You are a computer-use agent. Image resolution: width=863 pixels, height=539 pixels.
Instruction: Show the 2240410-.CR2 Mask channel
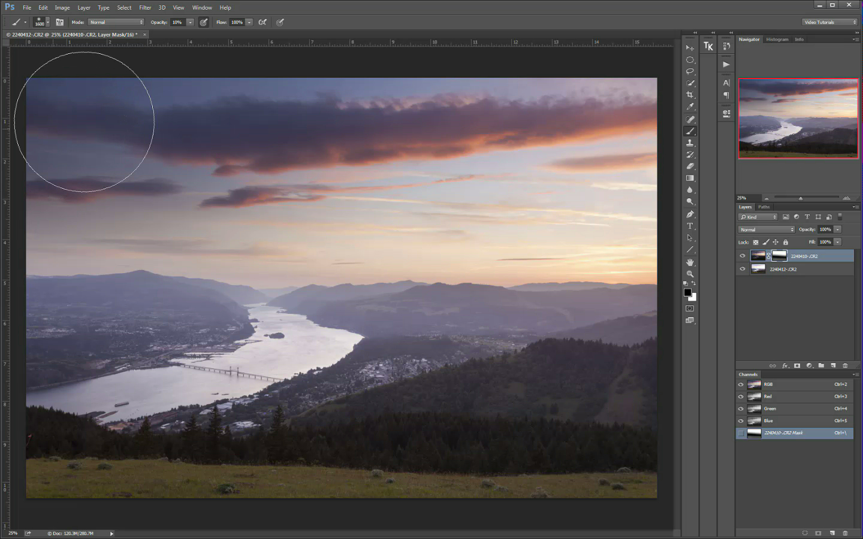pyautogui.click(x=741, y=433)
